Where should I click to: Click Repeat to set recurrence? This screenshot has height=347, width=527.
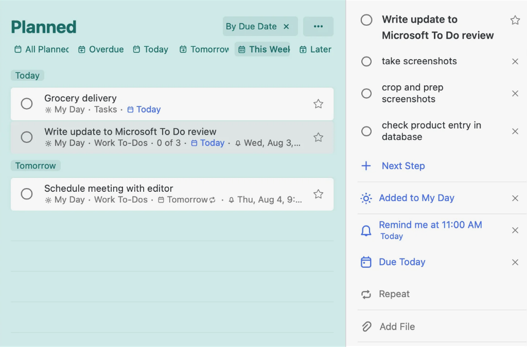394,294
